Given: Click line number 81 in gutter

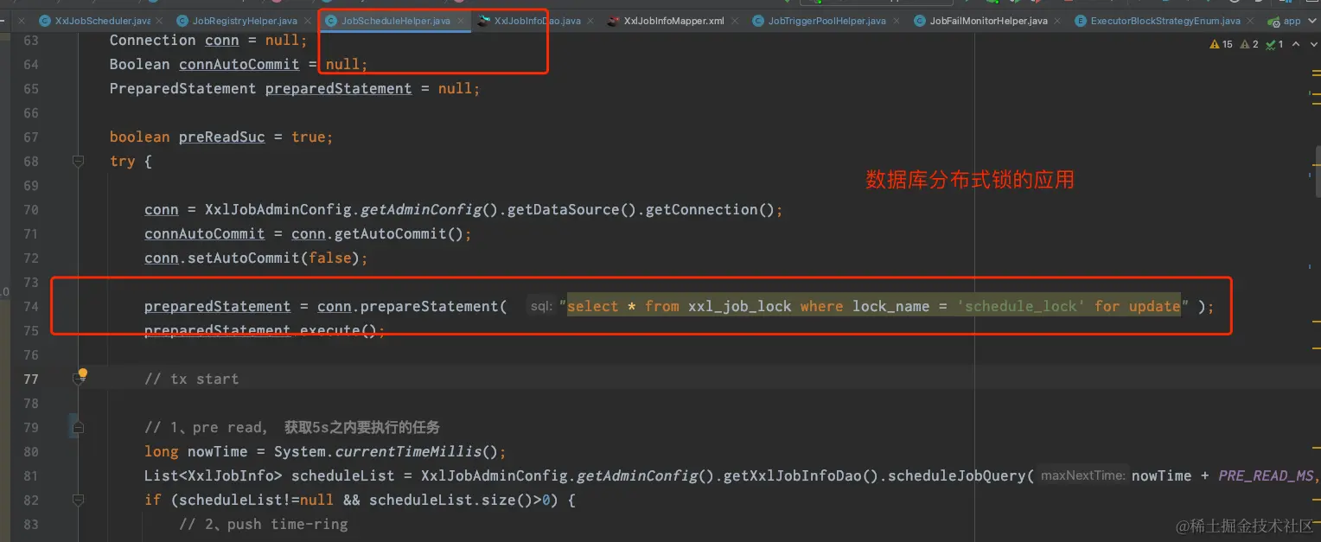Looking at the screenshot, I should coord(31,475).
